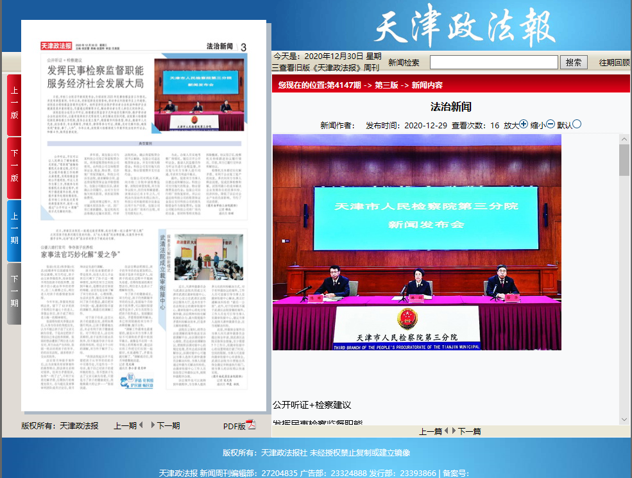Click the 家事法官巧妙化解“爱之争” article on the page
This screenshot has height=478, width=632.
(81, 254)
